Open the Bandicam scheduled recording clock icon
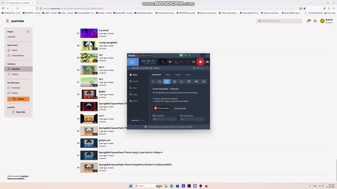 (190, 55)
